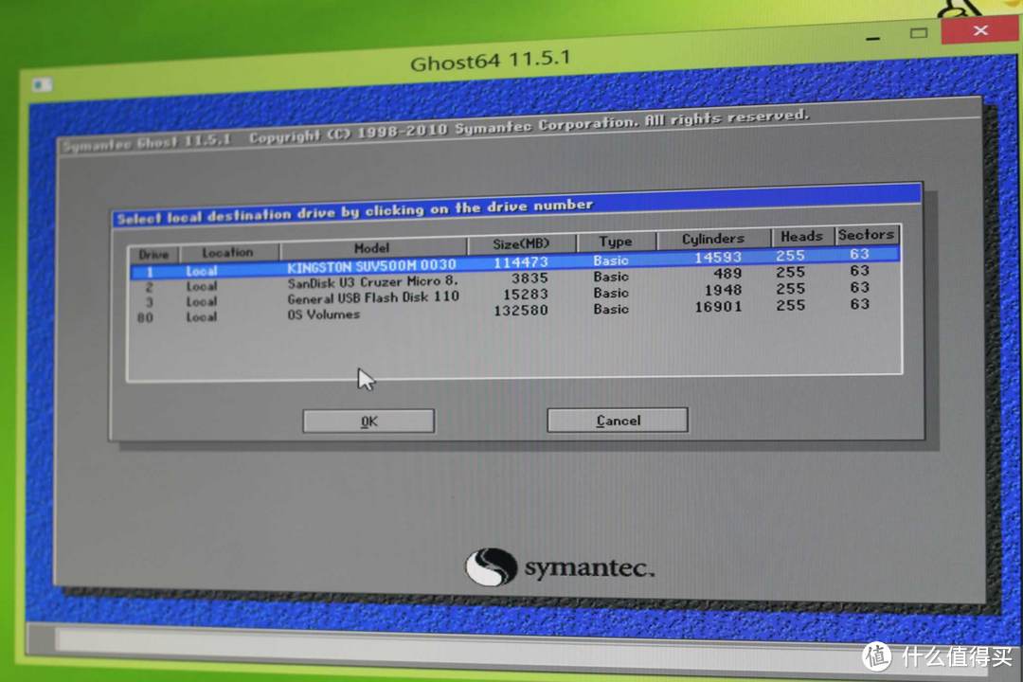Click the Ghost64 window system icon

pyautogui.click(x=42, y=84)
